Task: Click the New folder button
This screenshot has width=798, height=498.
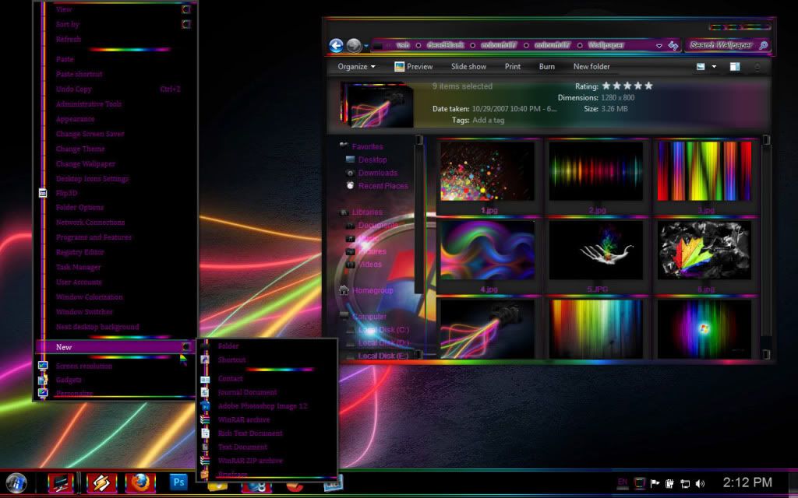Action: 591,67
